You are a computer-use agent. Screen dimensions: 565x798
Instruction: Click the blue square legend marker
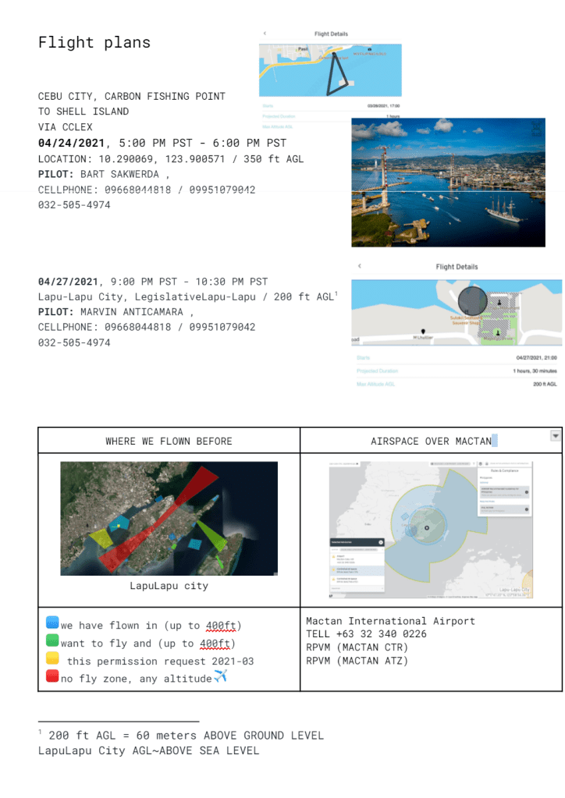click(52, 624)
